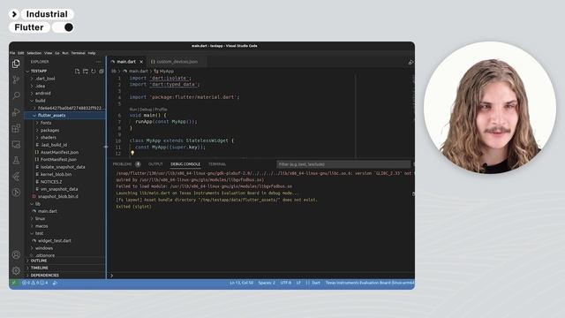Click Spaces: 2 indentation in status bar
The height and width of the screenshot is (318, 565).
267,283
